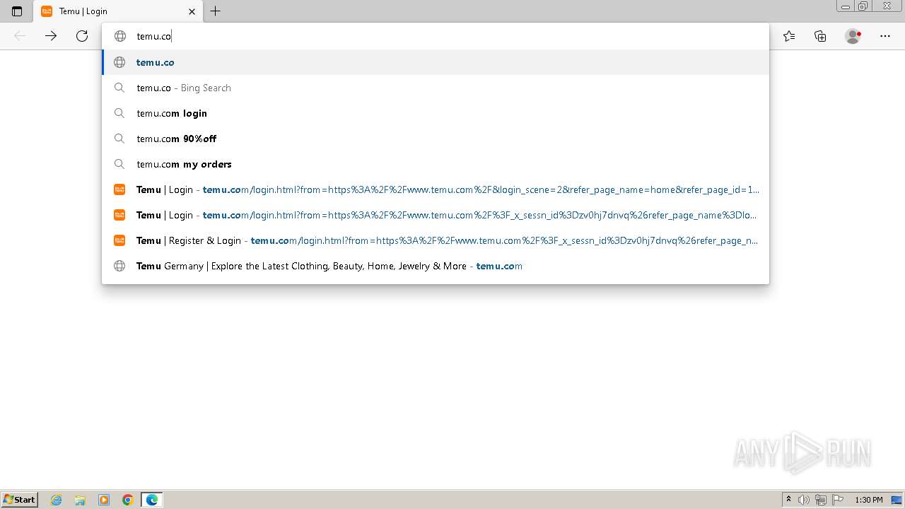The width and height of the screenshot is (905, 509).
Task: Choose the temu.com my orders suggestion
Action: tap(435, 164)
